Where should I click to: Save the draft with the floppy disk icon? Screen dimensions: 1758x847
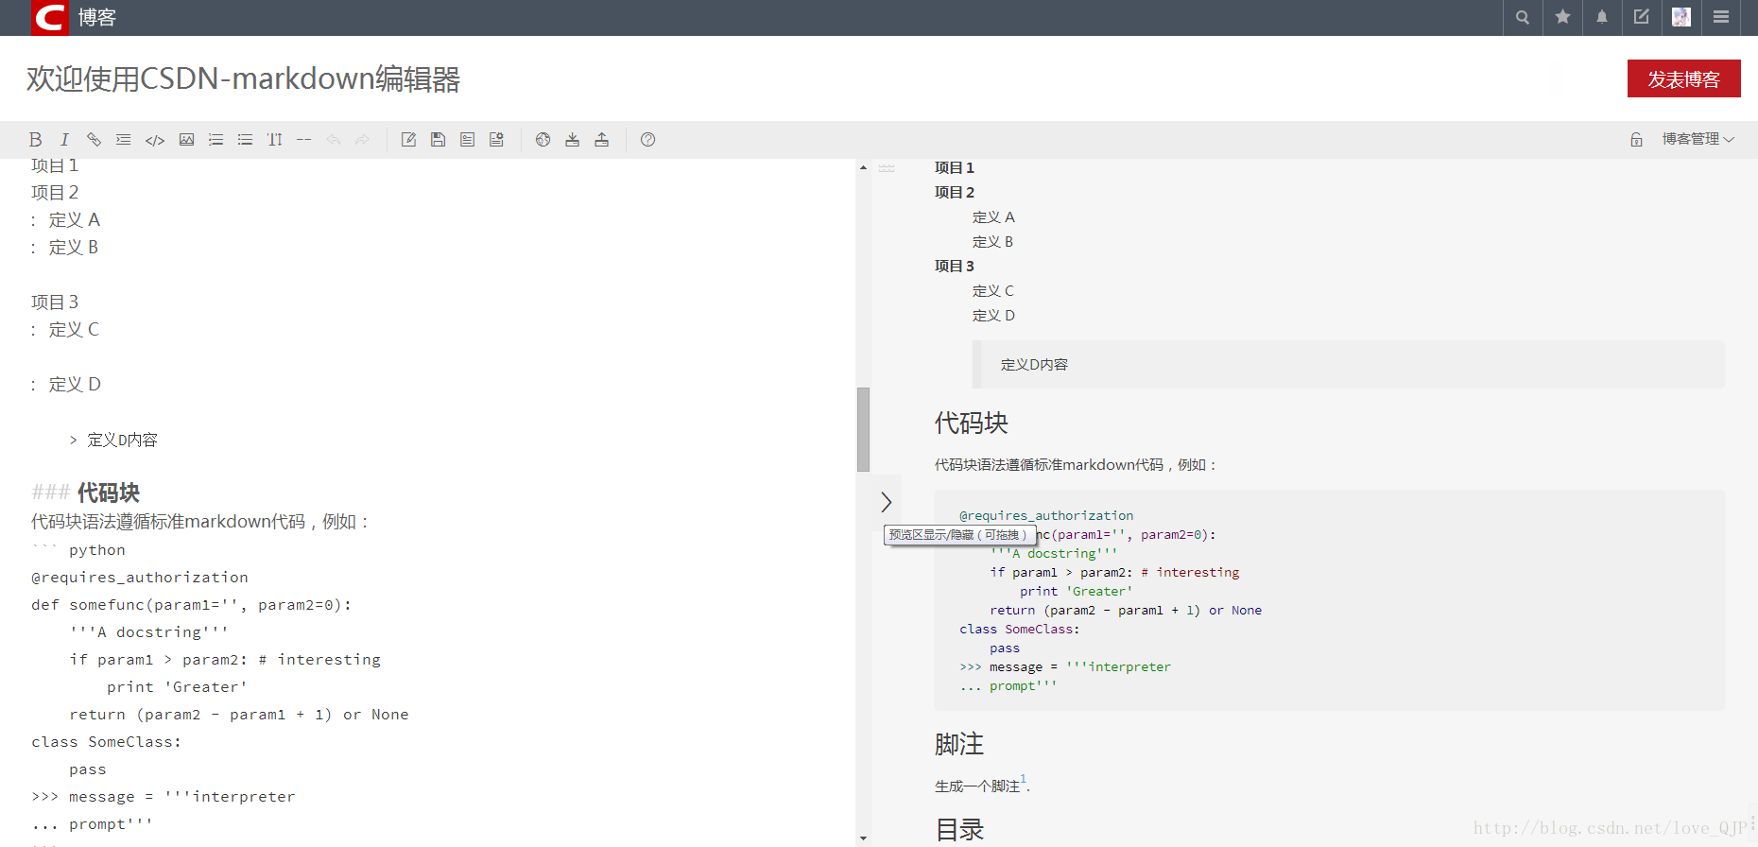[x=438, y=140]
